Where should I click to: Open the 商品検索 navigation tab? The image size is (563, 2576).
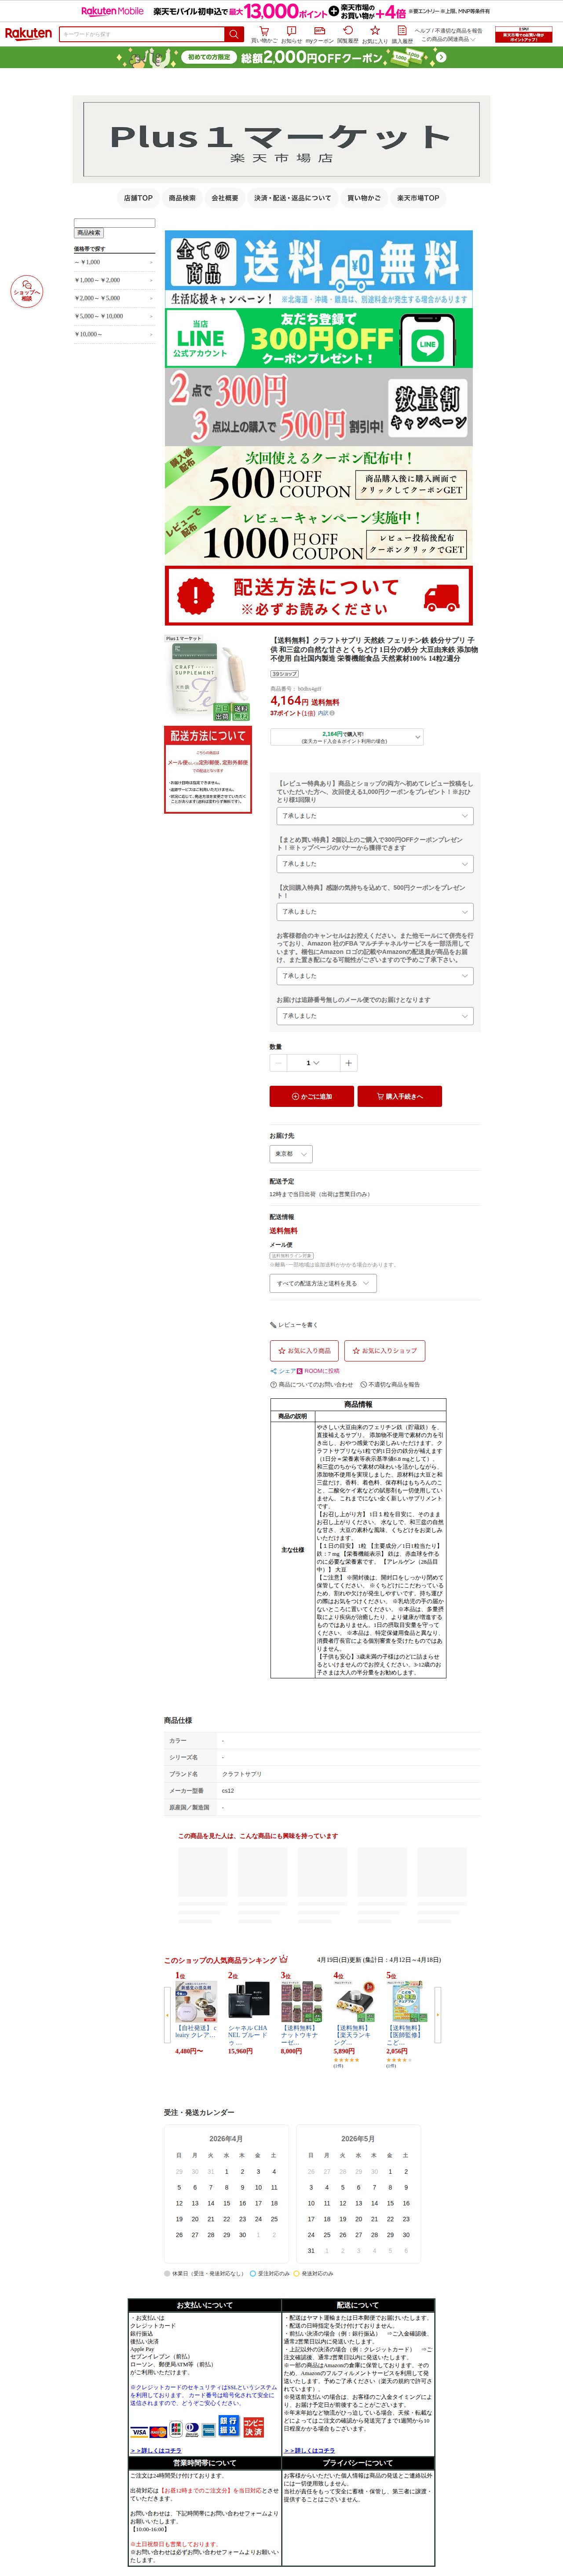182,198
